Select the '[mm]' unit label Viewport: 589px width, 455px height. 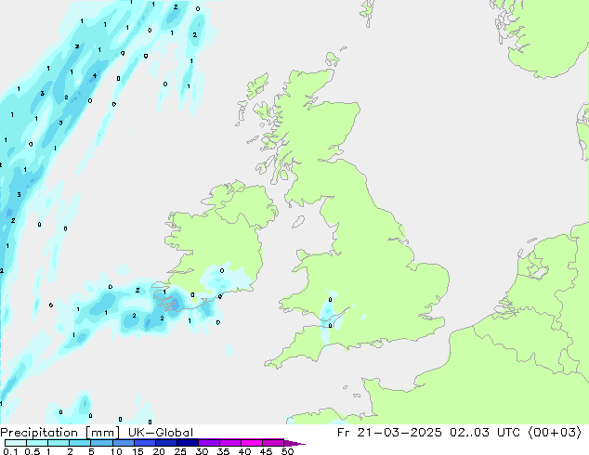tap(103, 433)
